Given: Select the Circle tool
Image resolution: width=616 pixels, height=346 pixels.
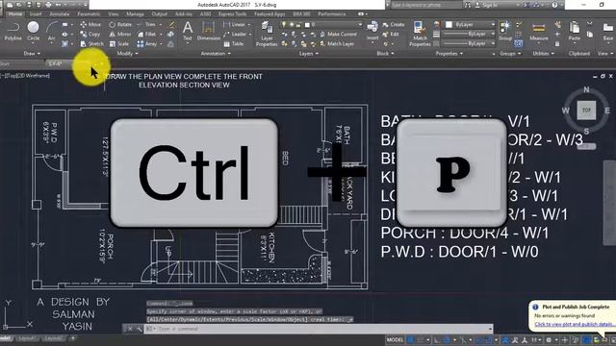Looking at the screenshot, I should [x=33, y=32].
